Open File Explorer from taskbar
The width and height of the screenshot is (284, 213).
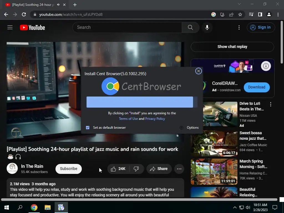point(48,207)
